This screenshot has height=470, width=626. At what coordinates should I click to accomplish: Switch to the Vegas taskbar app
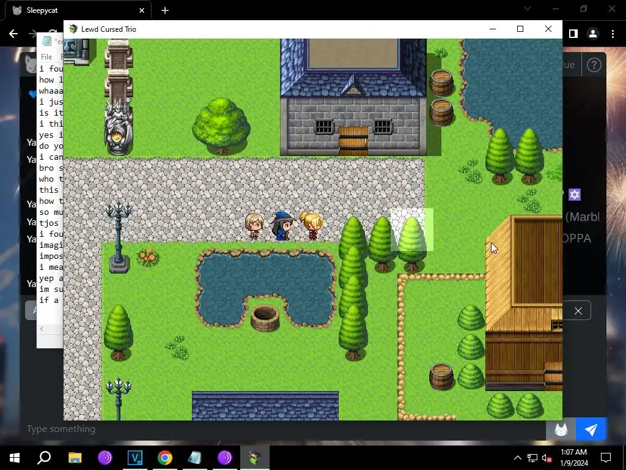click(x=135, y=458)
